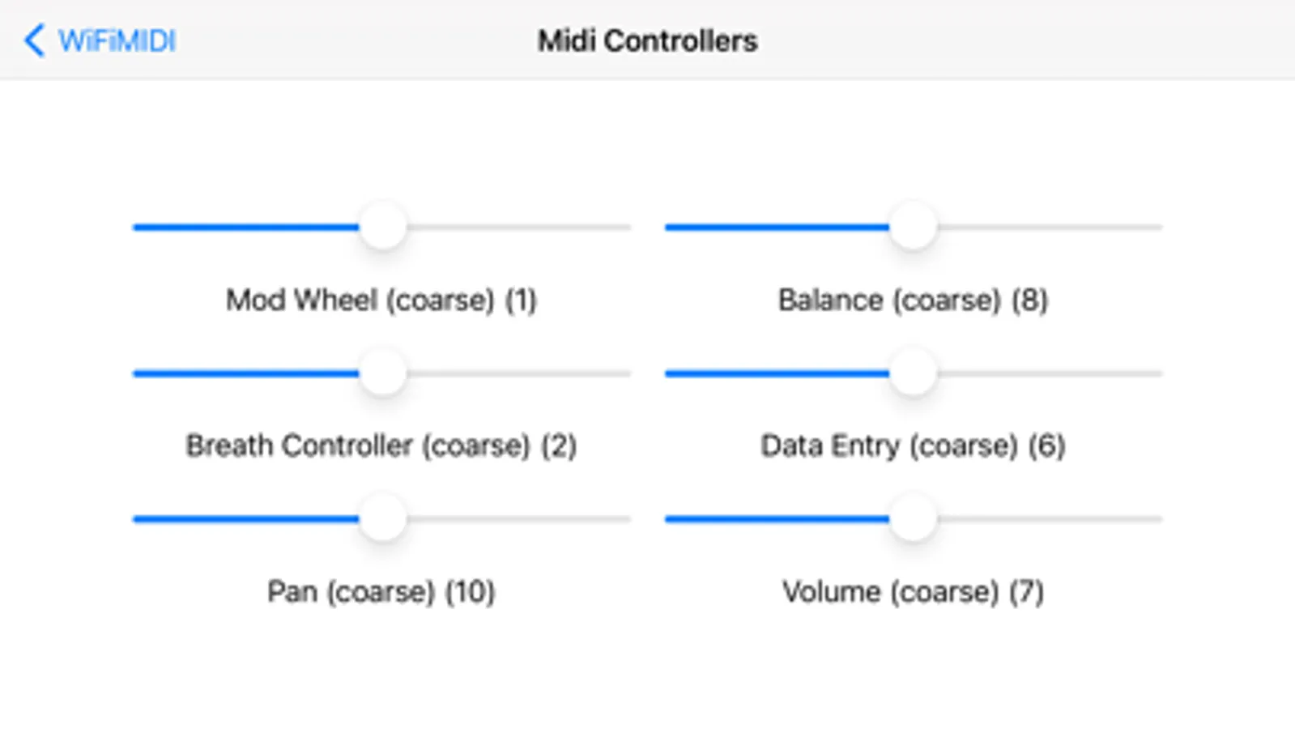Click the Data Entry (coarse) (6) label
The image size is (1295, 729).
click(x=913, y=446)
